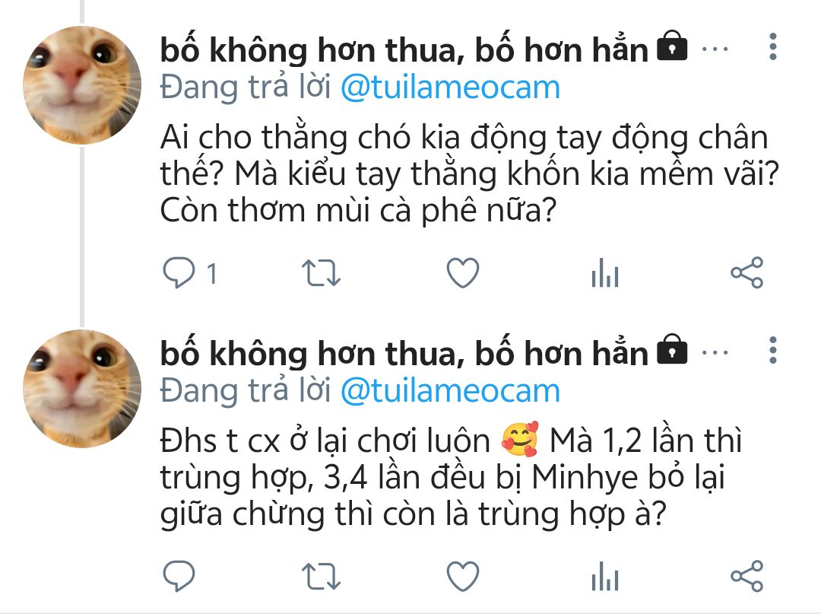The image size is (821, 614).
Task: Open the cat avatar profile on the first tweet
Action: pos(82,85)
